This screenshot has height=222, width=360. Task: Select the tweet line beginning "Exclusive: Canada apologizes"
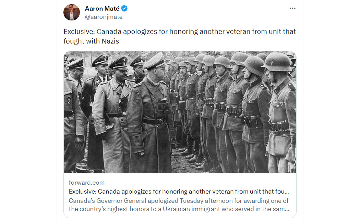180,32
